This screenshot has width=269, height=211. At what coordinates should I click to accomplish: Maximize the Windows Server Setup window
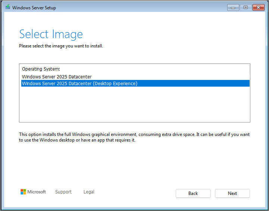click(x=245, y=7)
